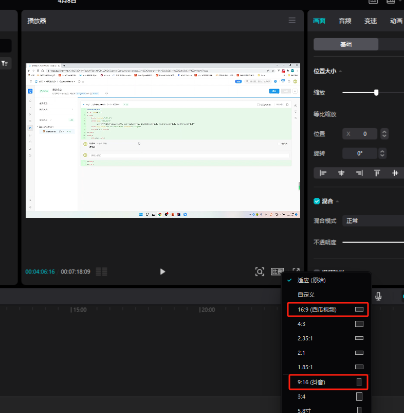Choose 4:3 aspect ratio
Screen dimensions: 404x413
[326, 324]
